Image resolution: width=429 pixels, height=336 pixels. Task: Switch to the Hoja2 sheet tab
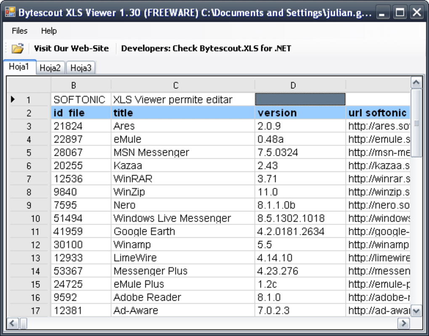(x=50, y=68)
